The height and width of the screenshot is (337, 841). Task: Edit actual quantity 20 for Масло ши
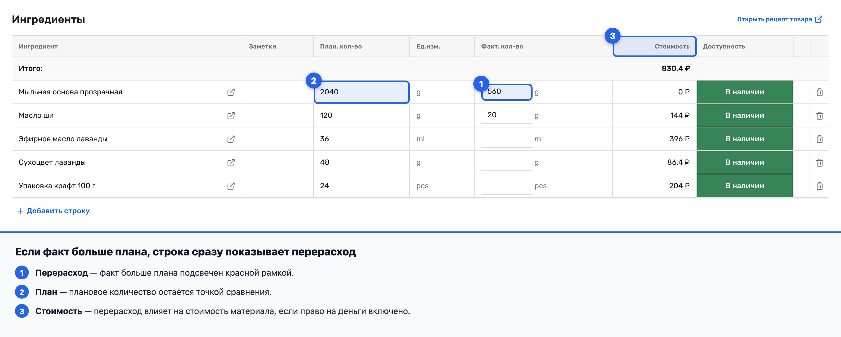tap(507, 115)
